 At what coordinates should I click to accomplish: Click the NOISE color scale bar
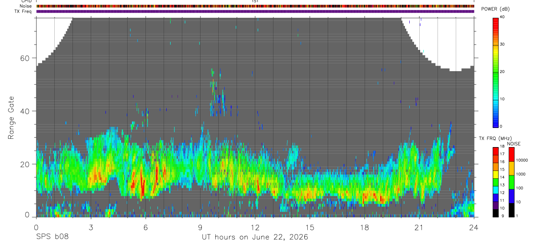(x=511, y=182)
